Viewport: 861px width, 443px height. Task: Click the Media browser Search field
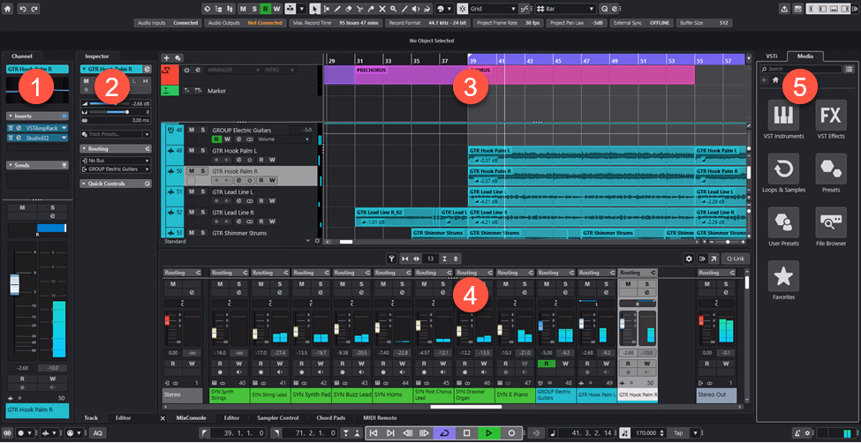click(801, 69)
